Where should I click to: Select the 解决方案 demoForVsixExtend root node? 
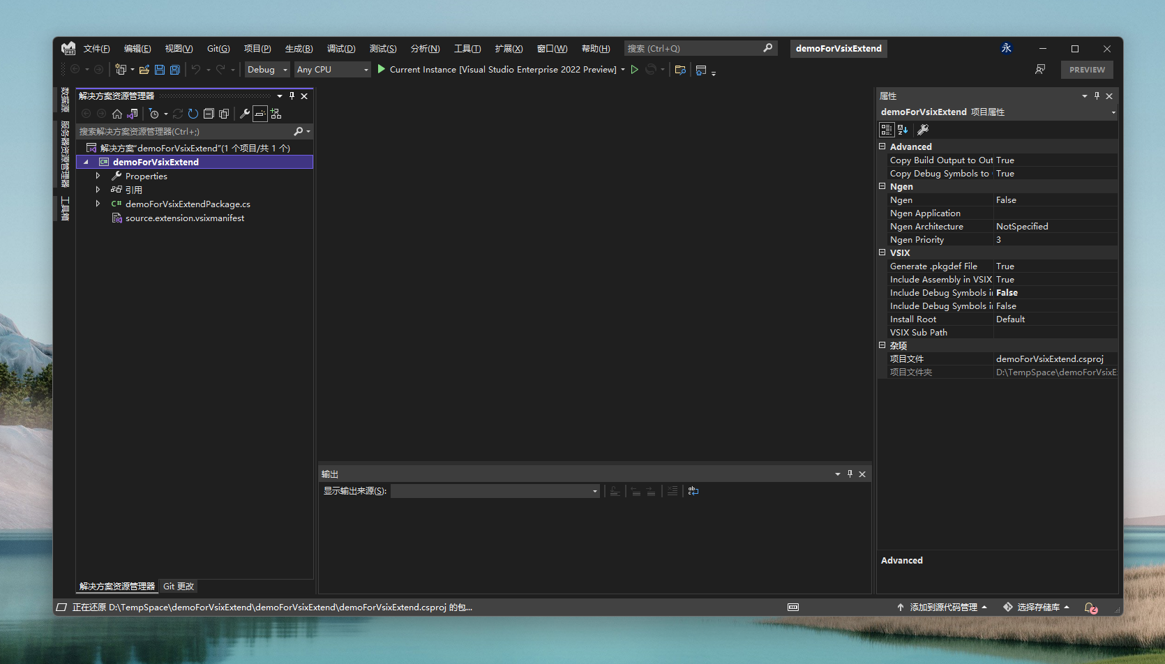[195, 148]
